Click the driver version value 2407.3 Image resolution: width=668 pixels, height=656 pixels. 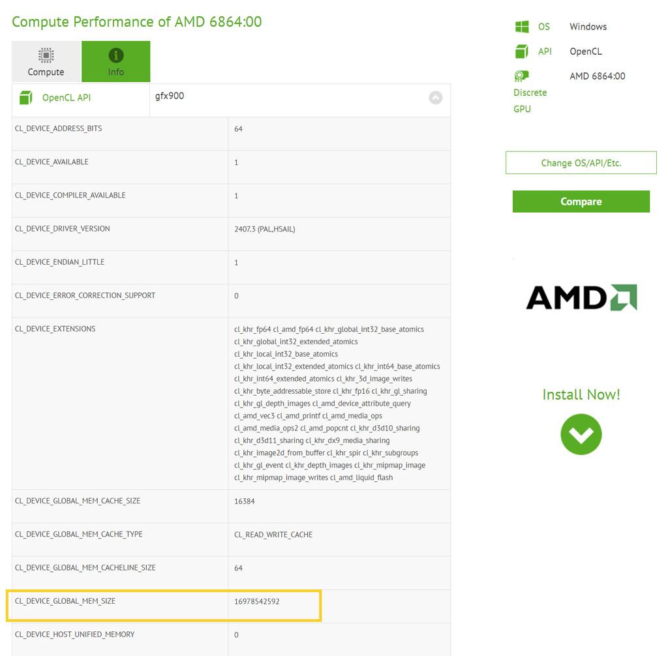[264, 229]
